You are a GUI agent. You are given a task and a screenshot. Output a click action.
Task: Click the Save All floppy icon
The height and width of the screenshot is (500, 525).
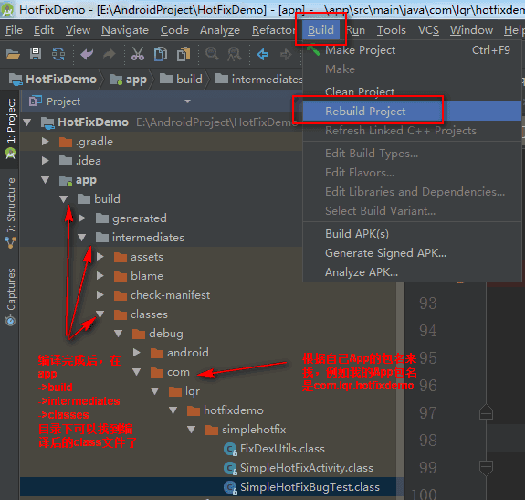click(36, 54)
